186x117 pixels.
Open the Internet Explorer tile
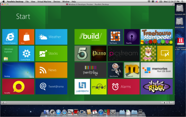pos(10,37)
